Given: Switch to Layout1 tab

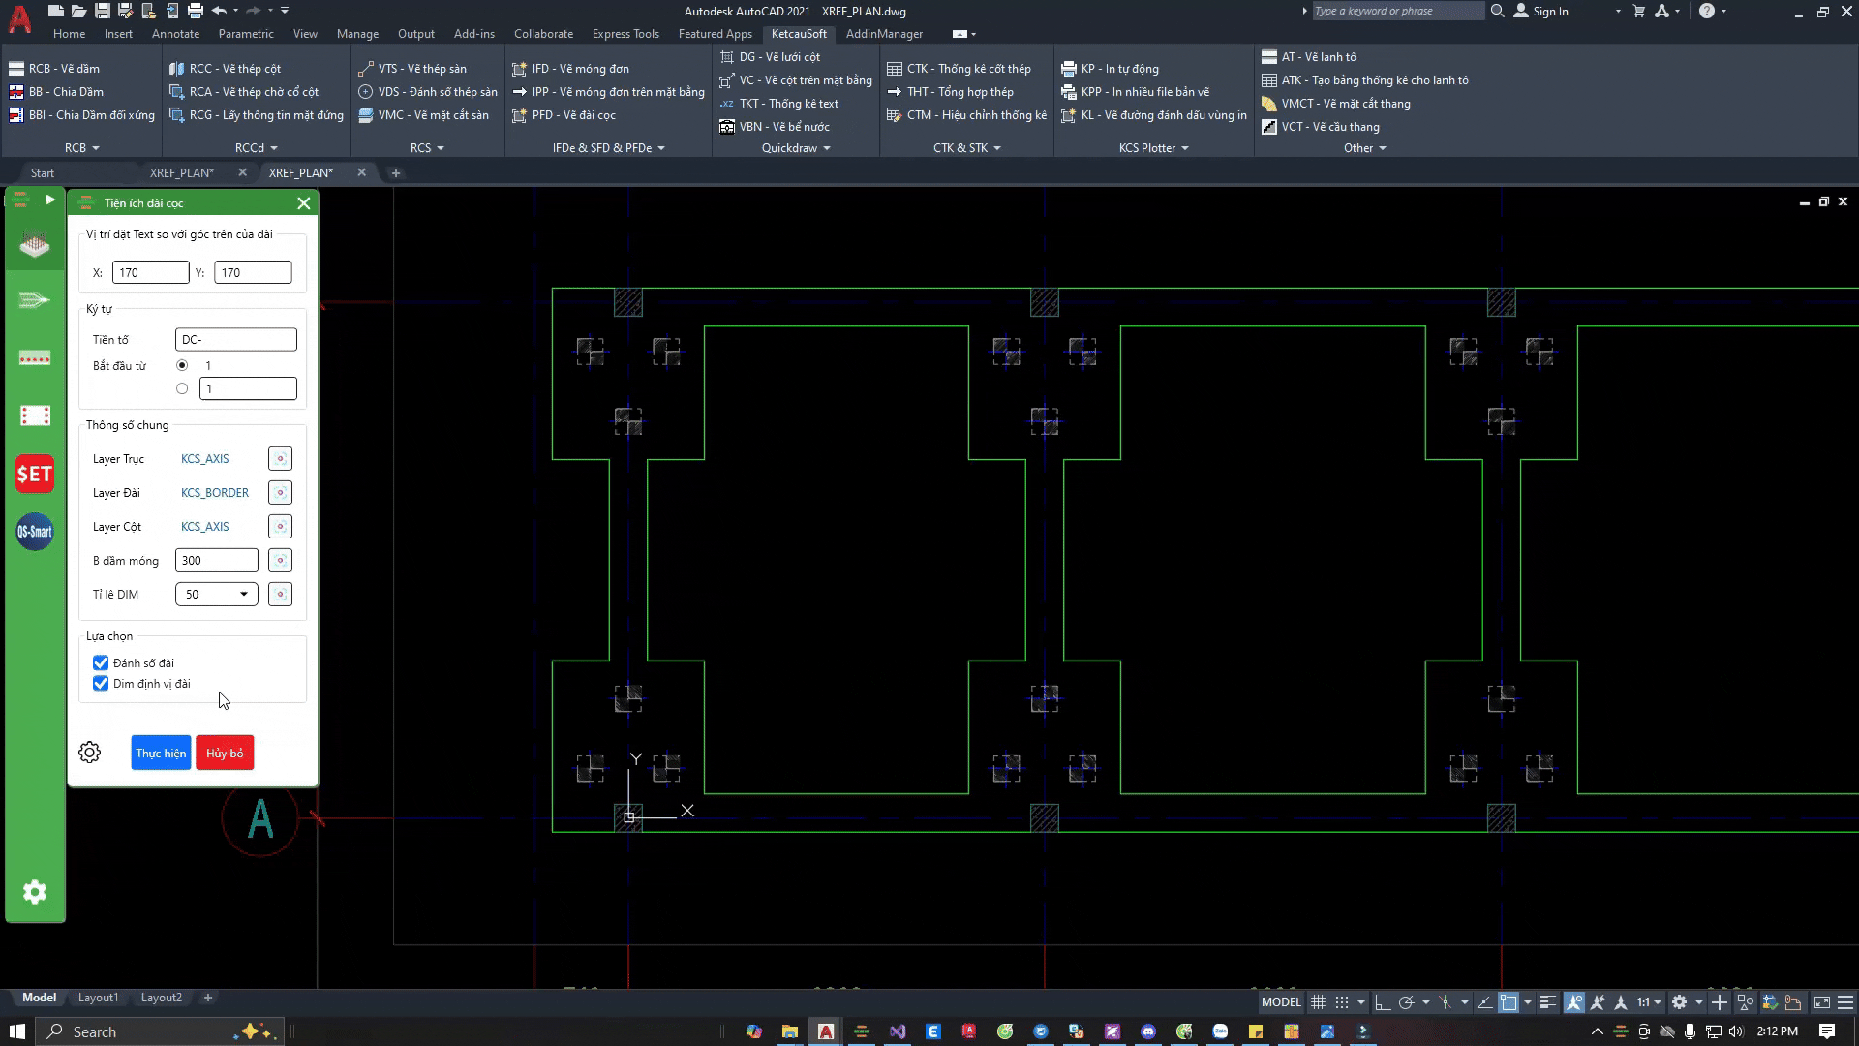Looking at the screenshot, I should coord(98,998).
